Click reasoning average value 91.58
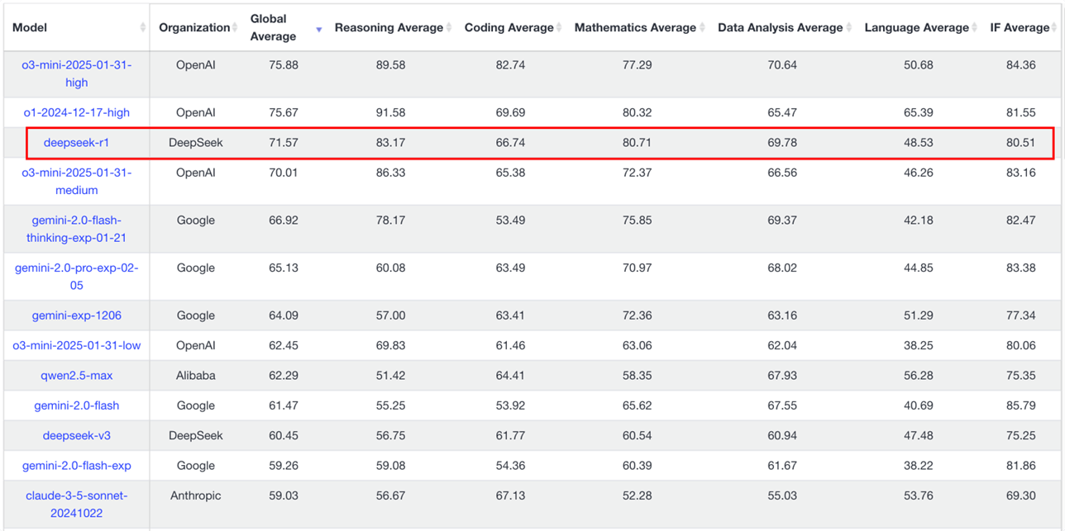This screenshot has width=1065, height=531. [x=390, y=112]
